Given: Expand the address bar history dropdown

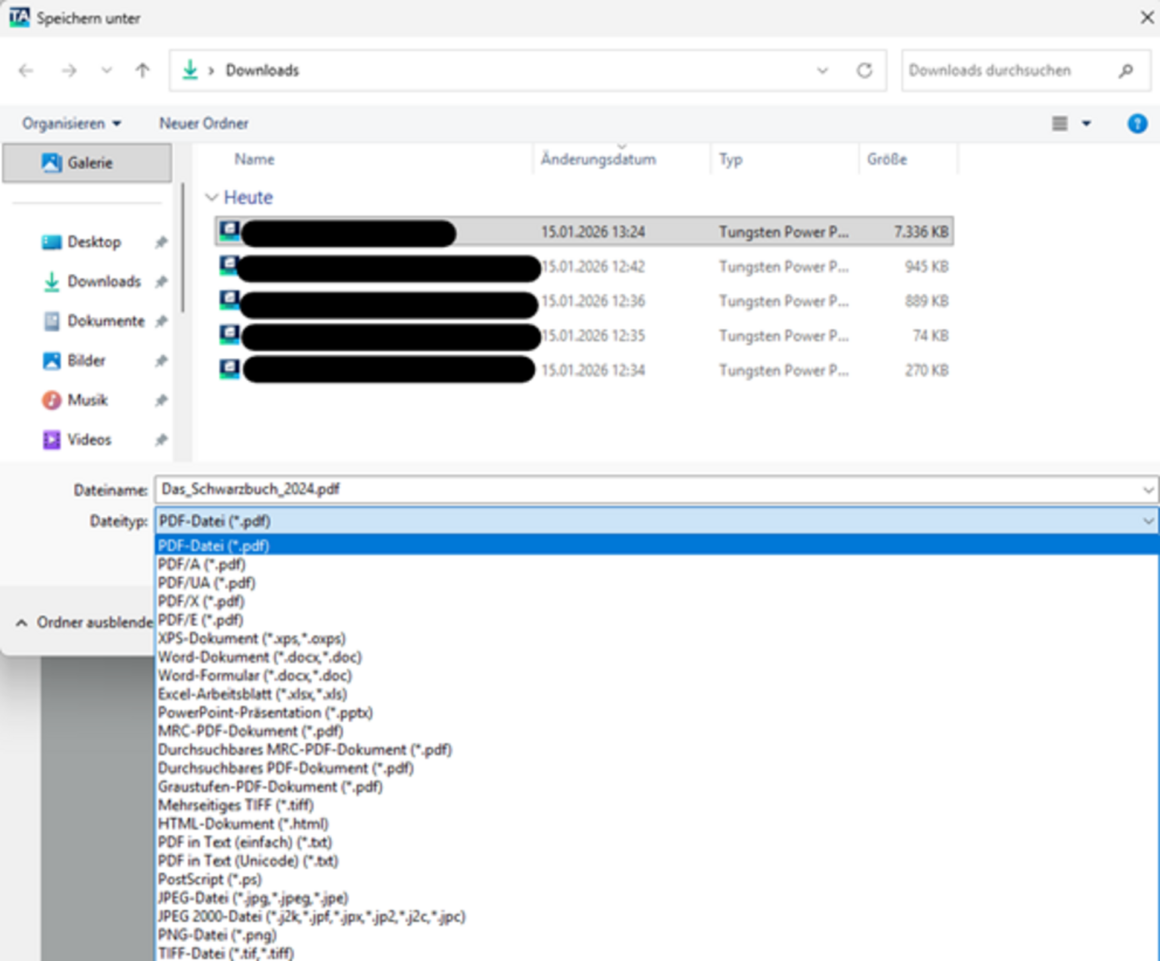Looking at the screenshot, I should pyautogui.click(x=822, y=71).
